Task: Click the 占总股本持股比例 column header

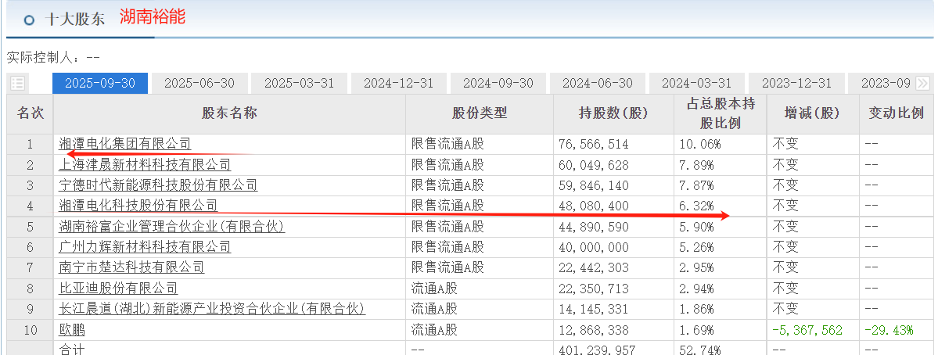Action: coord(721,113)
